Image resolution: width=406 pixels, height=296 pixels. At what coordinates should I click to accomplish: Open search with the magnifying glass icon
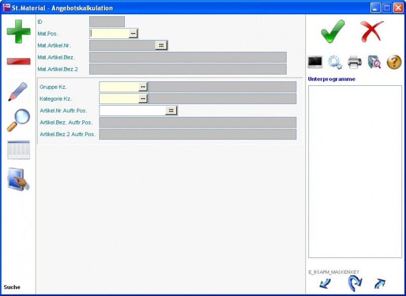click(x=18, y=120)
